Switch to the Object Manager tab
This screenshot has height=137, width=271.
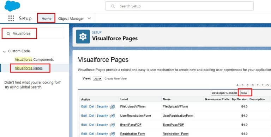pyautogui.click(x=71, y=18)
